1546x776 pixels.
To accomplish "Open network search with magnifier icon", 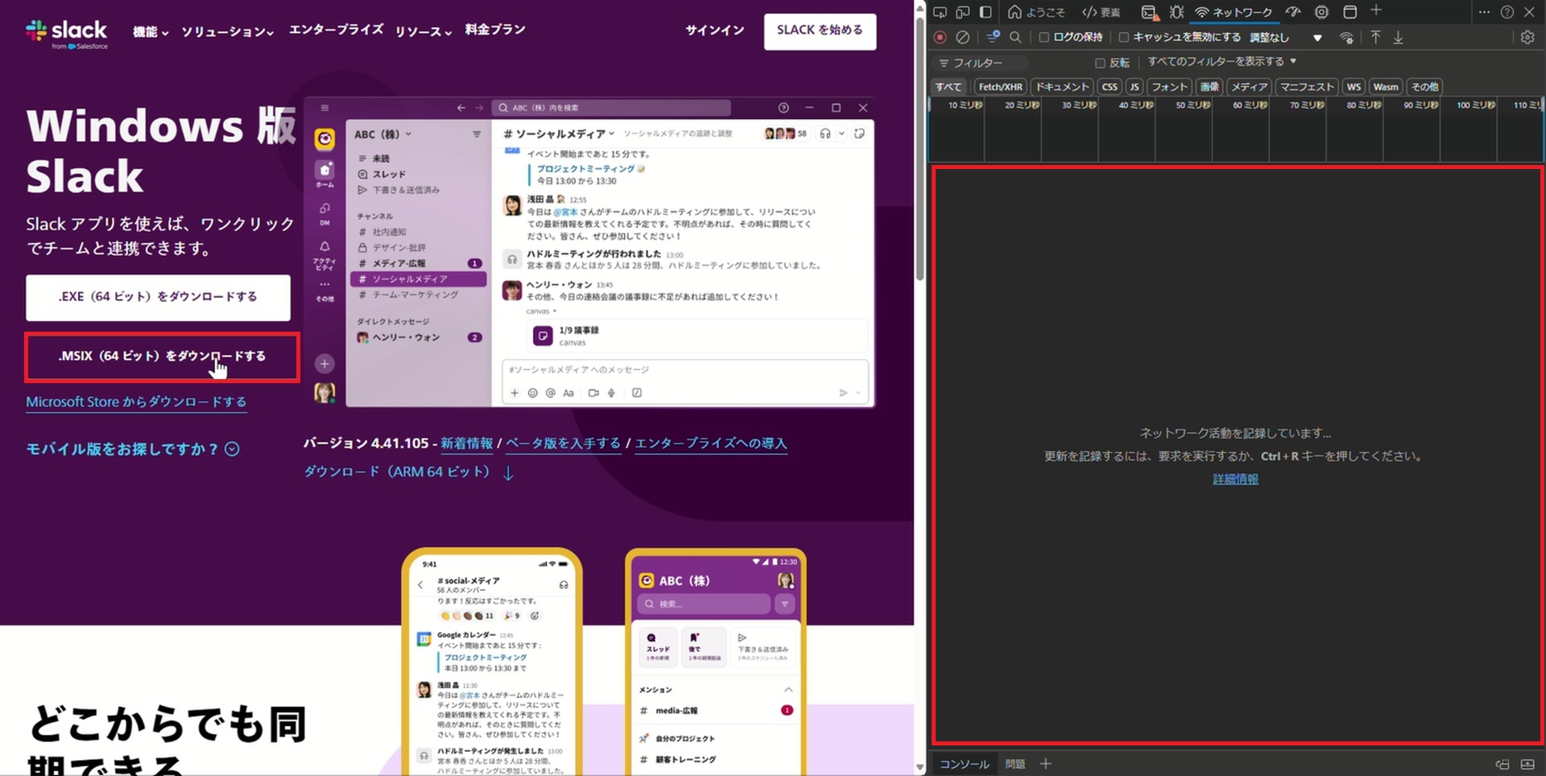I will pos(1015,37).
